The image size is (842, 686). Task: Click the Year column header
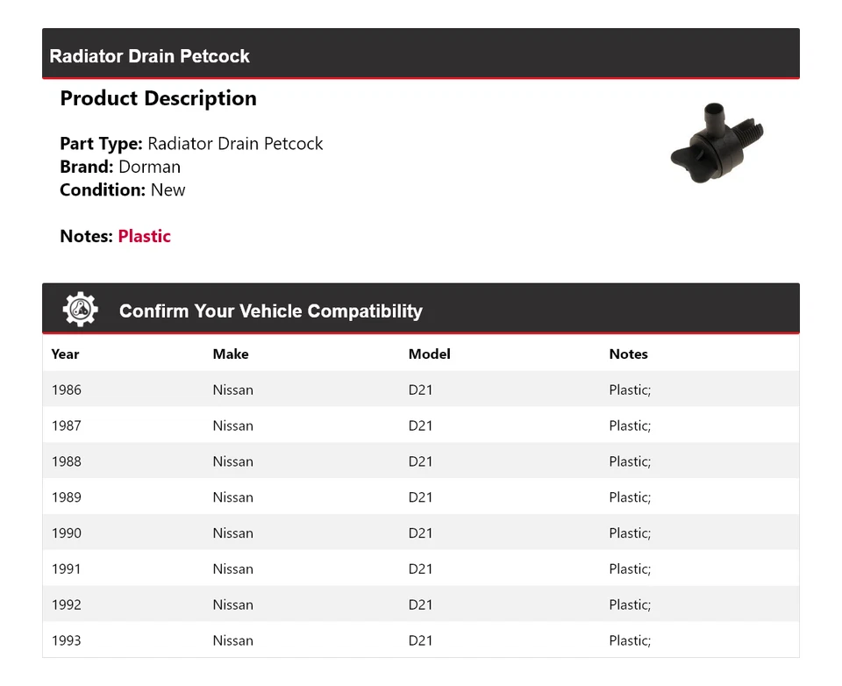65,354
